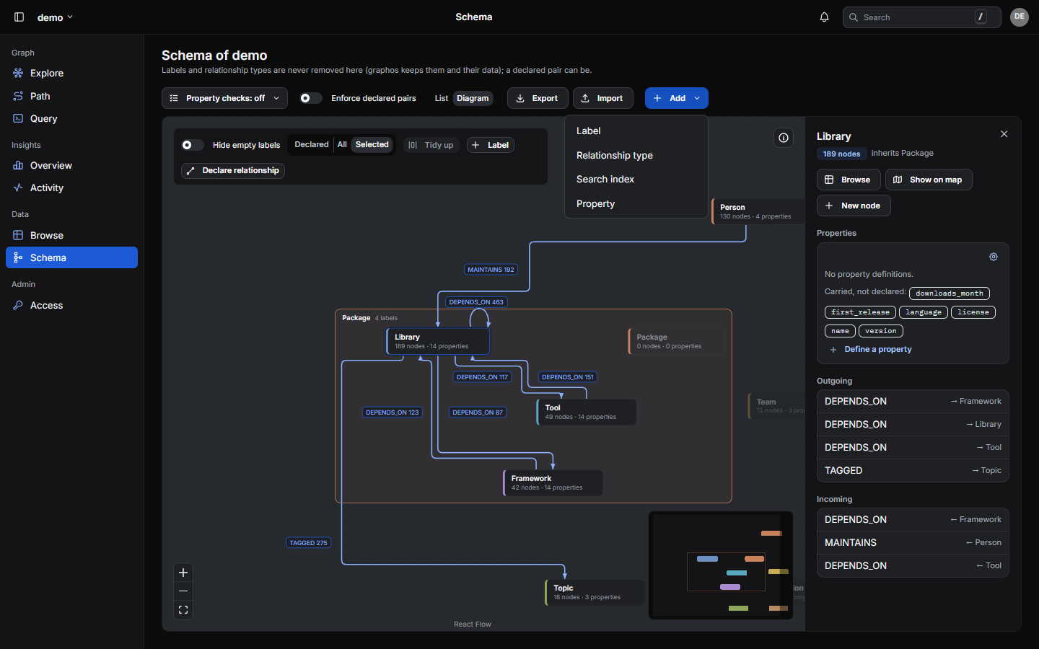Go to the Path page

pyautogui.click(x=71, y=96)
